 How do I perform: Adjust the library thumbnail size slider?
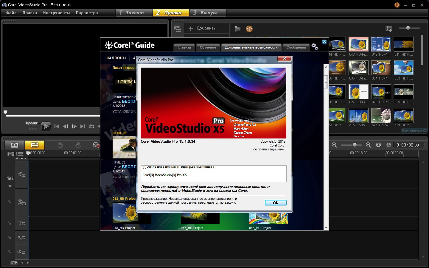point(408,28)
